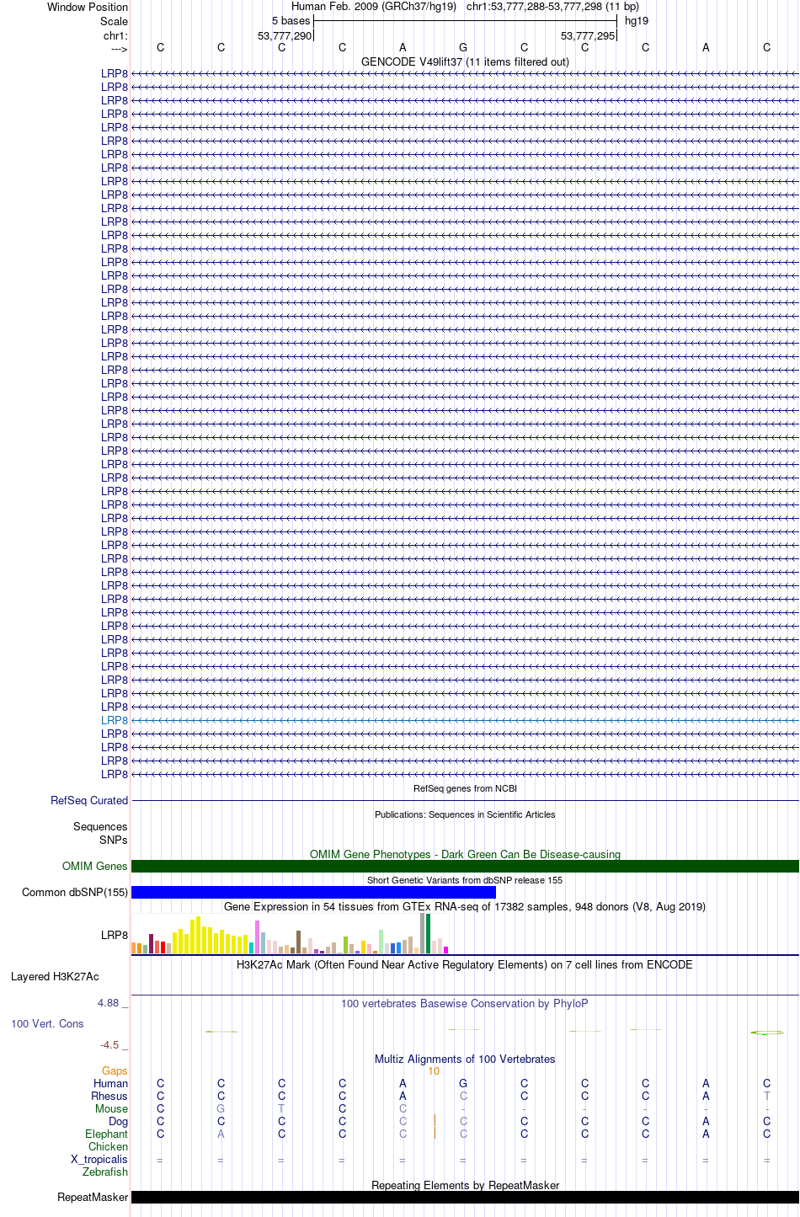Select the Zebrafish alignment row label
This screenshot has width=800, height=1217.
point(105,1172)
